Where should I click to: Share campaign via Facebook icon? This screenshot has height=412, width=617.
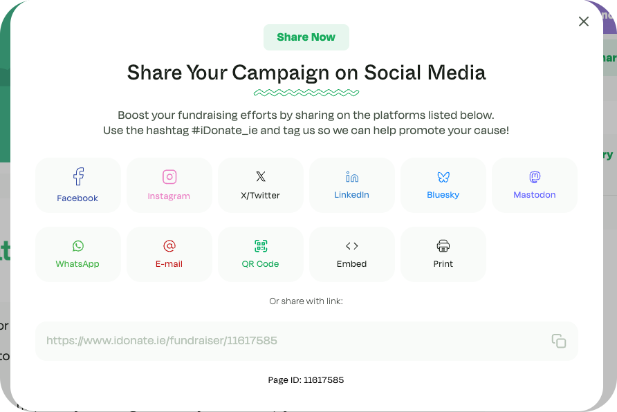point(78,176)
